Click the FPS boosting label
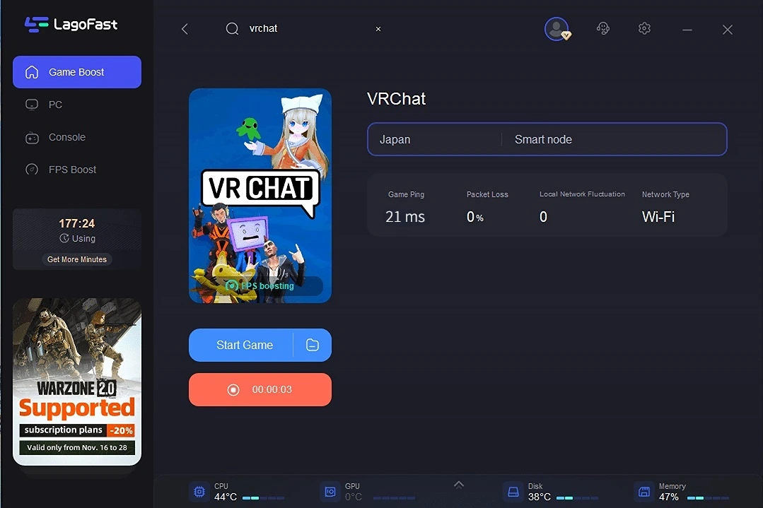The height and width of the screenshot is (508, 763). click(260, 286)
